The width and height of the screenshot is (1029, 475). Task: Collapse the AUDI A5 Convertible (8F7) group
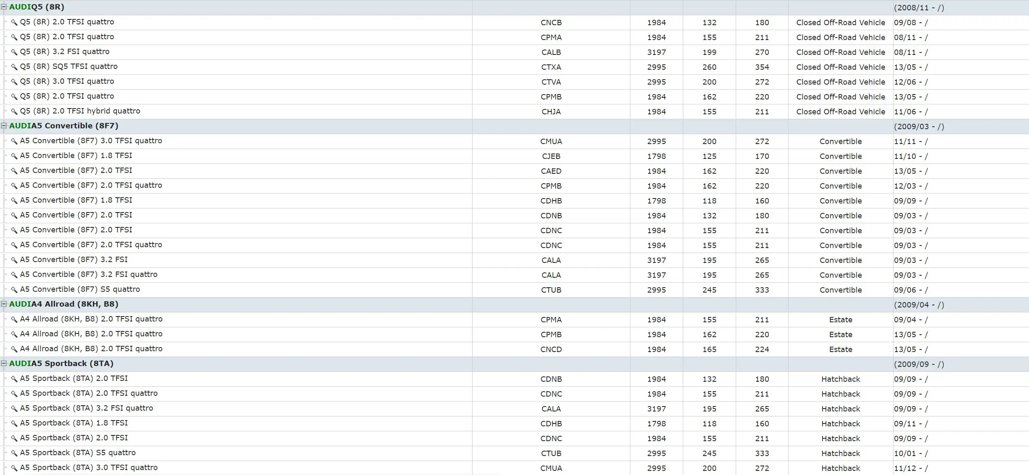4,126
